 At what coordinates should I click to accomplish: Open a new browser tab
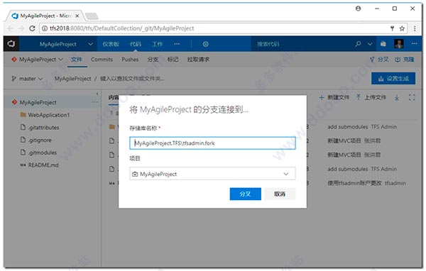click(92, 16)
